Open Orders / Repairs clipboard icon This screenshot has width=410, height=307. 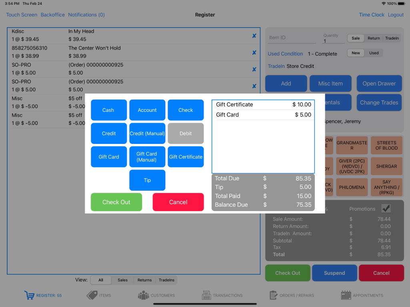point(274,295)
